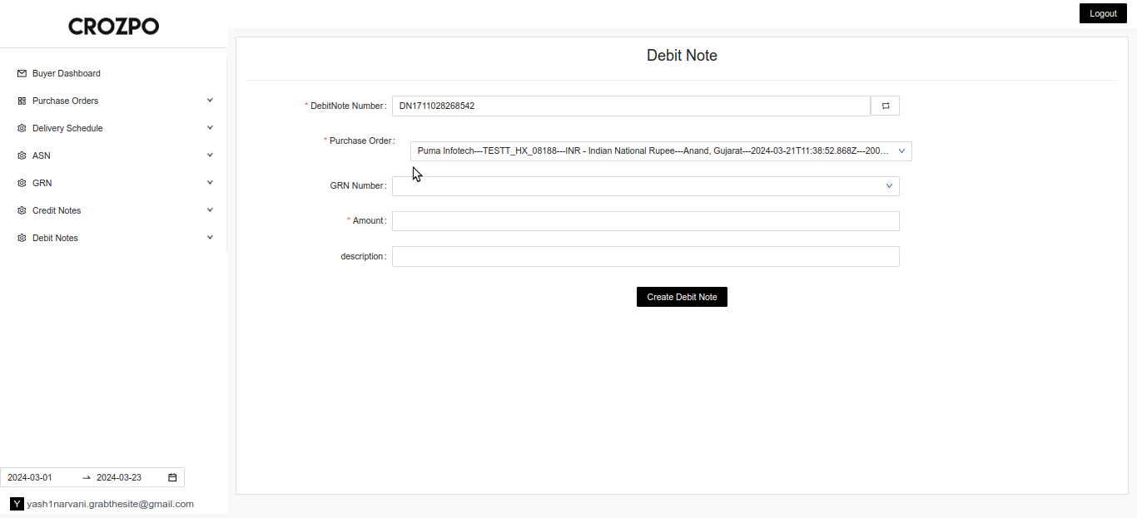Click the Delivery Schedule gear icon
1137x518 pixels.
[x=22, y=128]
